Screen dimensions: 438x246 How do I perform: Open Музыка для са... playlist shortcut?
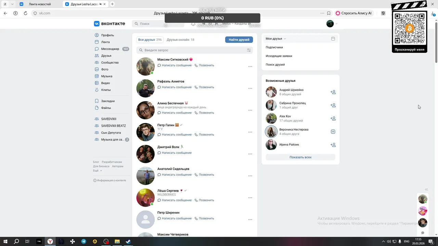point(112,139)
